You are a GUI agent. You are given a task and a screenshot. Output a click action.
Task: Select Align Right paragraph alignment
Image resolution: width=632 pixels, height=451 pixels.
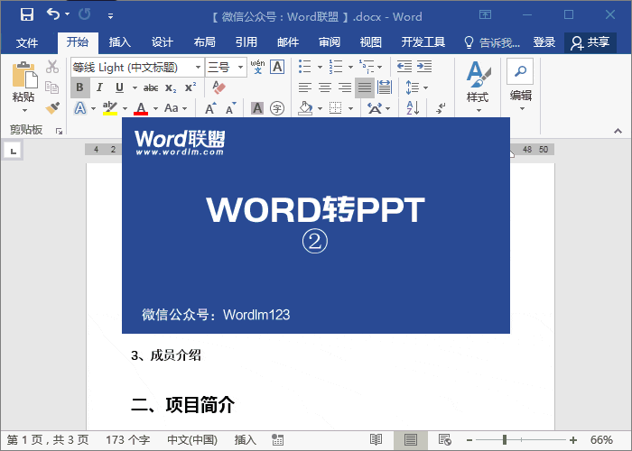coord(345,87)
